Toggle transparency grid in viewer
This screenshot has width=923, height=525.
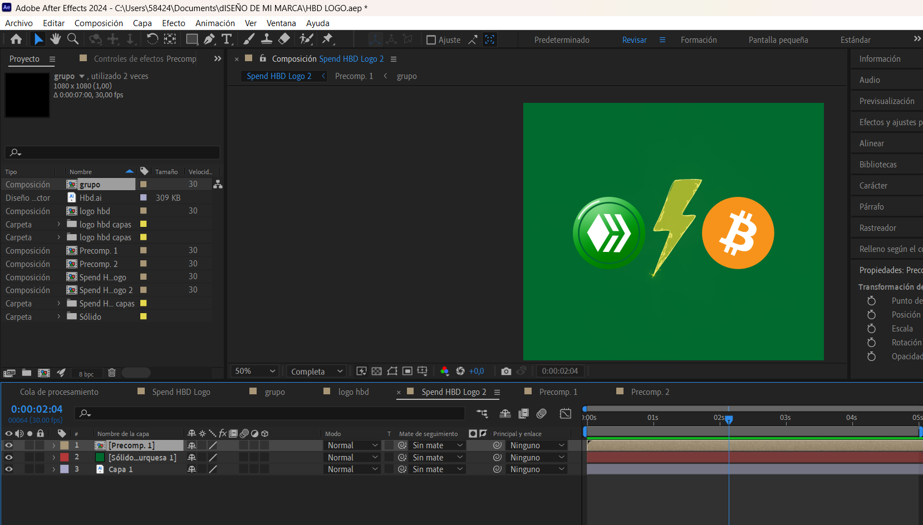[x=377, y=371]
